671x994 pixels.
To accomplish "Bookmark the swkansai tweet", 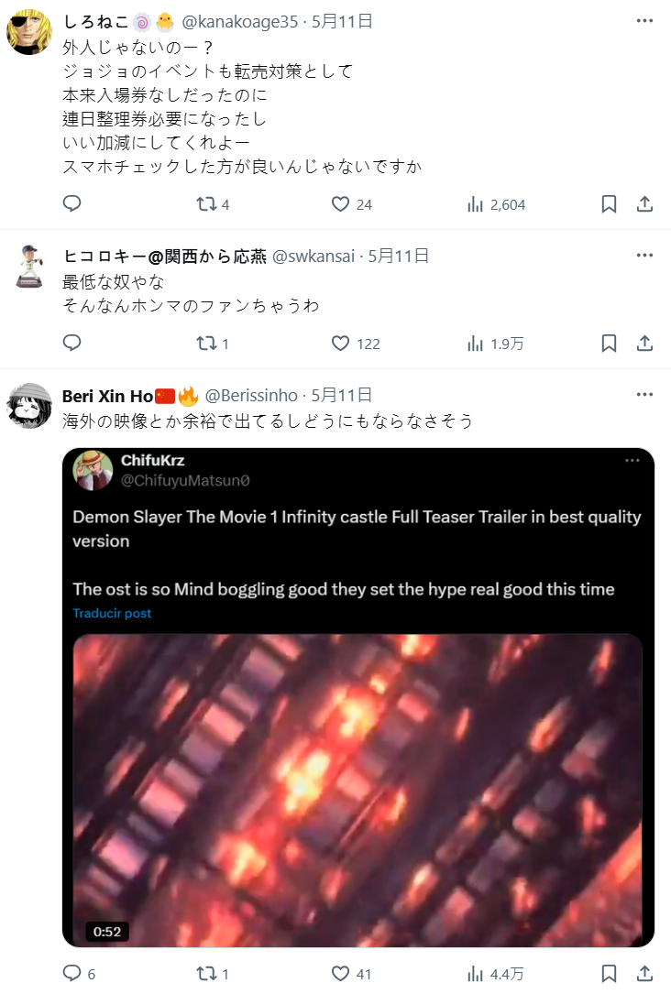I will [609, 344].
